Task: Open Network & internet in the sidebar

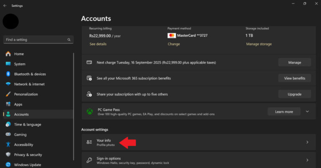Action: (x=38, y=84)
